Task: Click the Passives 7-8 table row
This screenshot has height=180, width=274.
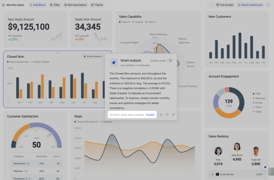Action: [x=36, y=171]
